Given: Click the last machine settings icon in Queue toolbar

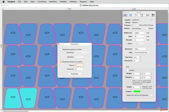Looking at the screenshot, I should tap(153, 15).
